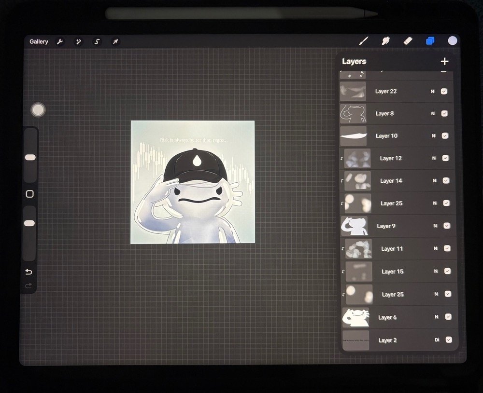Select the 'Layer 10' name text
This screenshot has height=393, width=483.
(386, 136)
